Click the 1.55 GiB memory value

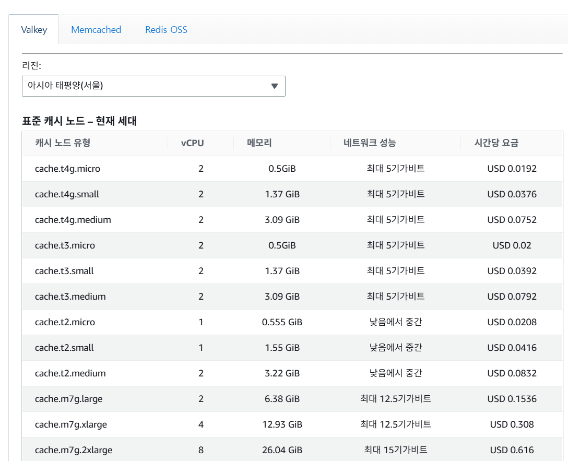(282, 348)
